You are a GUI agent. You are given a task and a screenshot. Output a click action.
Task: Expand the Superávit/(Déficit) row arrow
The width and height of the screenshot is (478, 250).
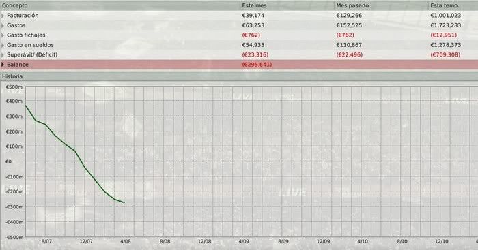point(3,55)
